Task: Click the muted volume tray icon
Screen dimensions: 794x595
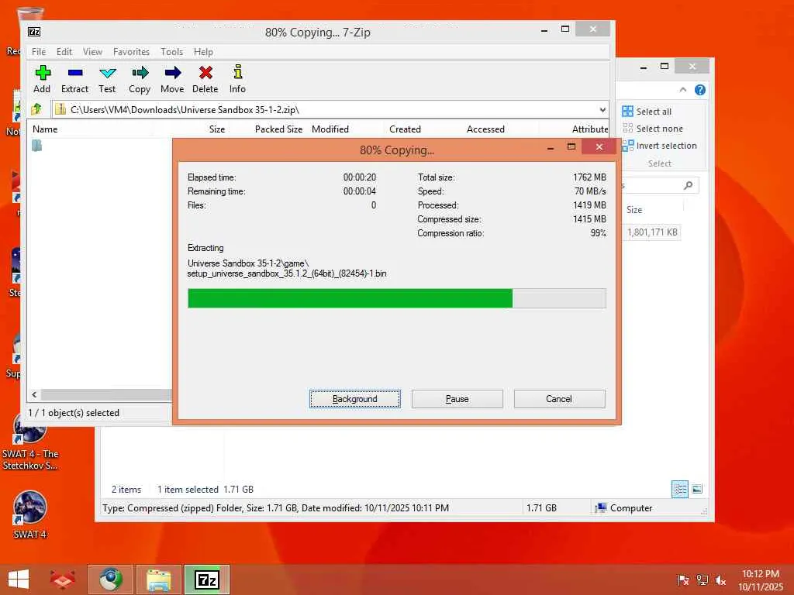Action: (720, 580)
